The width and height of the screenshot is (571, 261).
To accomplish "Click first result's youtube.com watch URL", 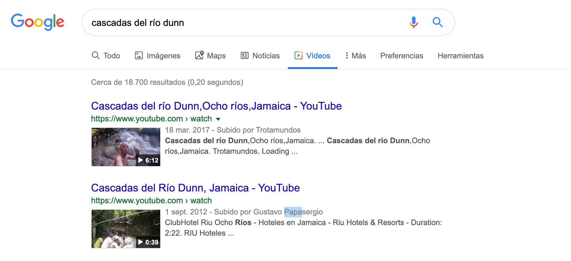I will click(151, 119).
